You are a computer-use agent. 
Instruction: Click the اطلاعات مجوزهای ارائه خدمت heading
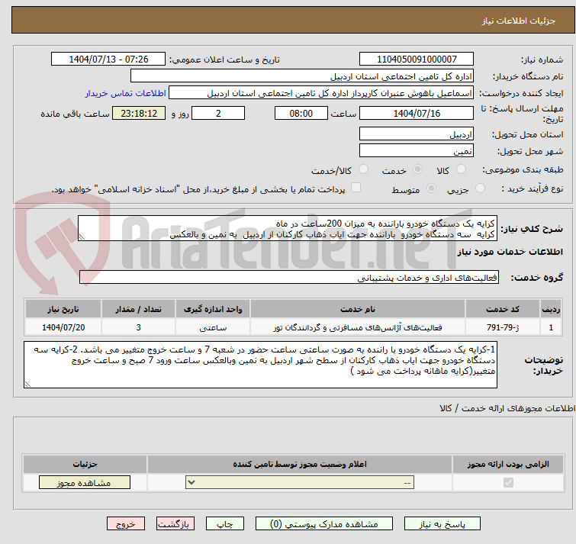[507, 408]
